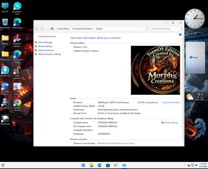Expand the address bar history dropdown
This screenshot has width=208, height=169.
[142, 29]
